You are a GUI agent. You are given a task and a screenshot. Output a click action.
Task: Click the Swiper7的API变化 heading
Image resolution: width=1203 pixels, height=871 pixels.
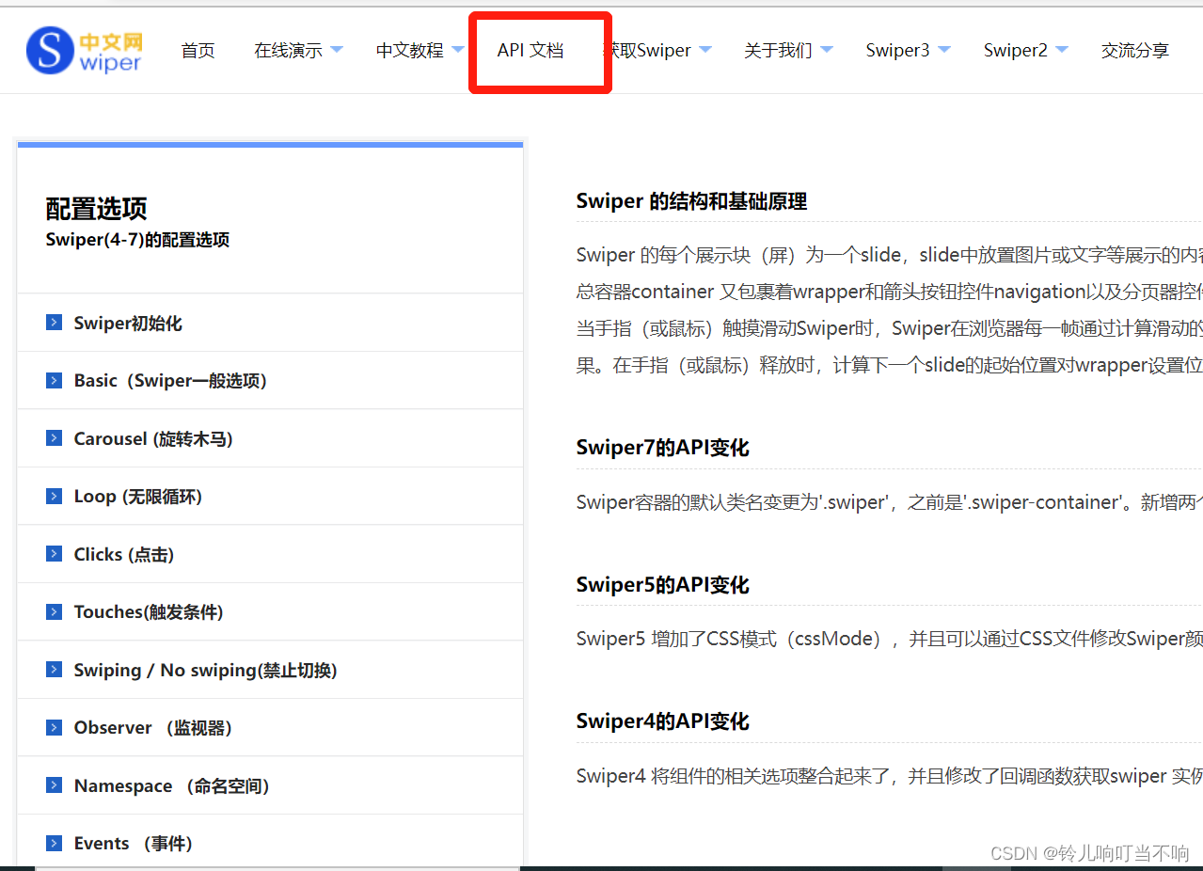coord(662,448)
